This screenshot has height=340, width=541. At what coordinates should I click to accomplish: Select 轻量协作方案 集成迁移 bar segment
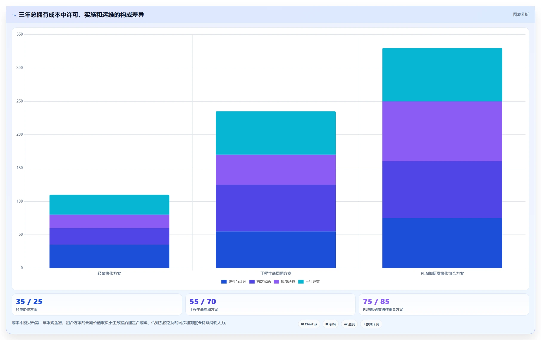[109, 221]
